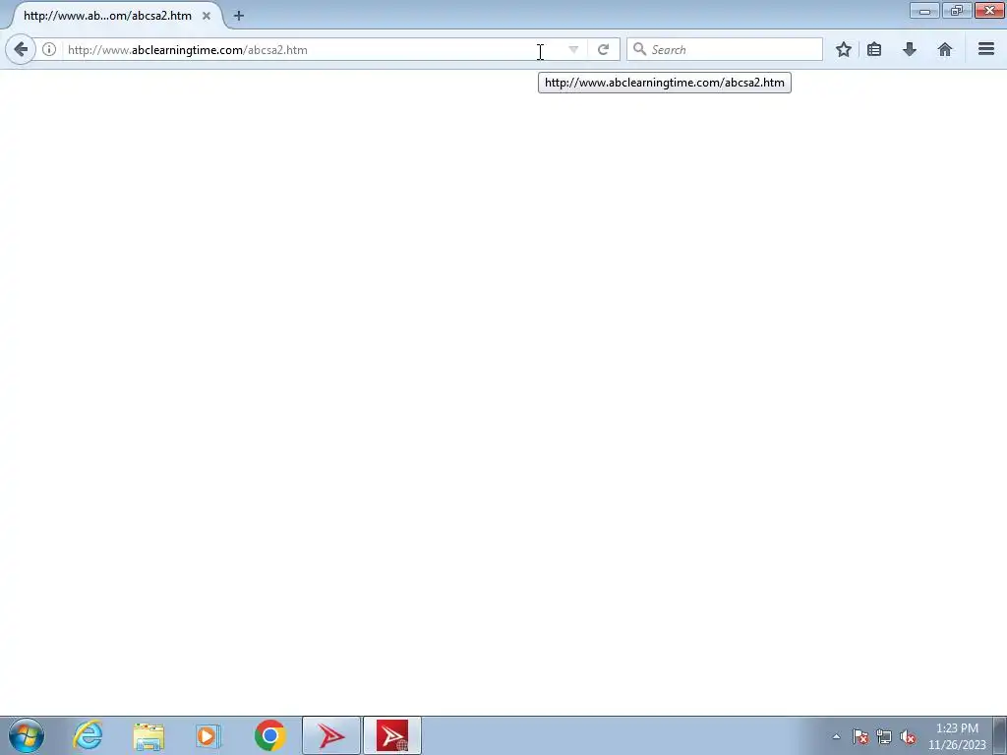Show hidden system tray icons
The height and width of the screenshot is (755, 1007).
(836, 736)
